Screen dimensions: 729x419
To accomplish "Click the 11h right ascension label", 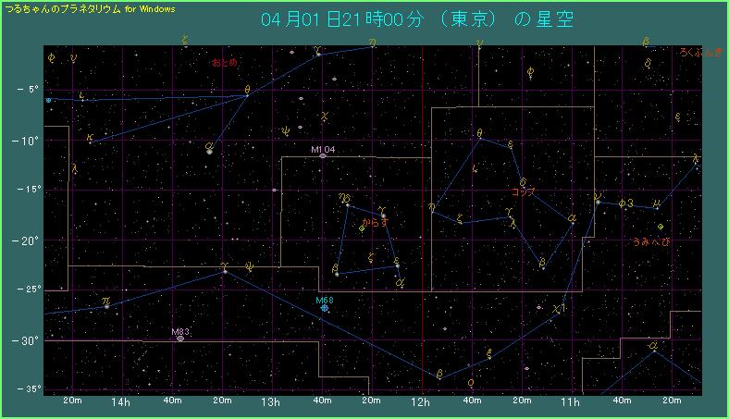I will pos(571,403).
